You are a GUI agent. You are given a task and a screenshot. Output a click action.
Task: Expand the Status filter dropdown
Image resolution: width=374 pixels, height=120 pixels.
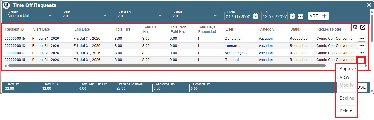click(194, 16)
